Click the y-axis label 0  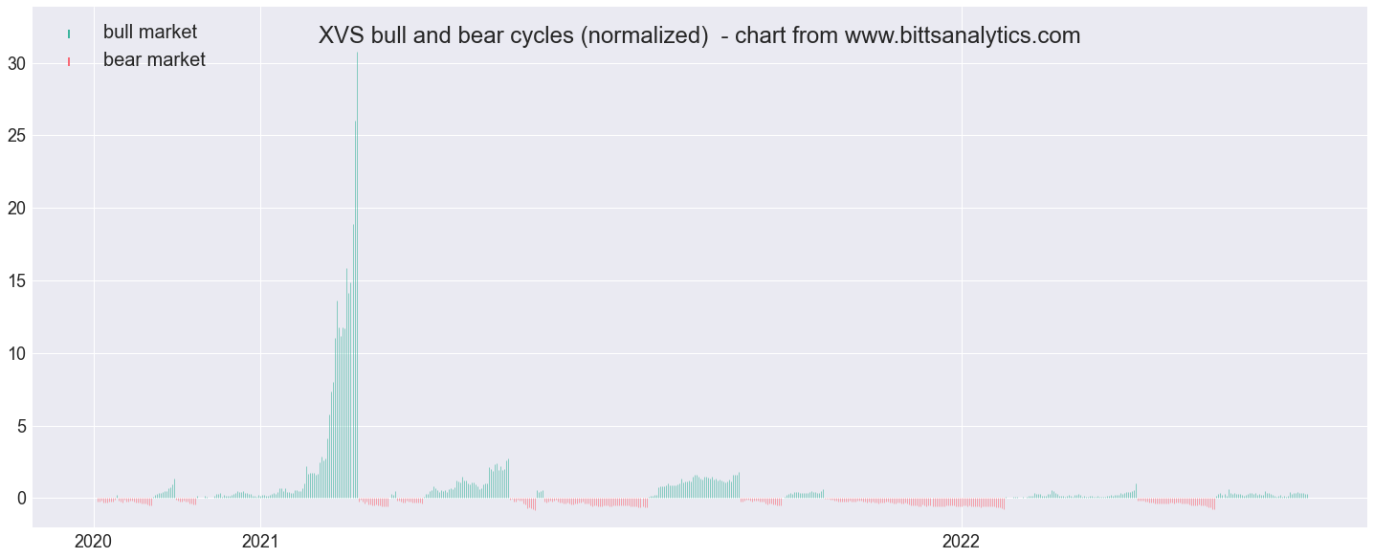(x=19, y=499)
